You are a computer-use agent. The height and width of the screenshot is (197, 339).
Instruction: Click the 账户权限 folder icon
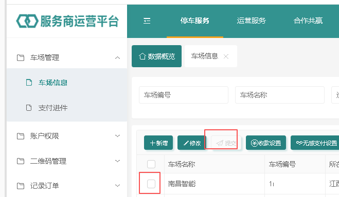click(x=21, y=136)
